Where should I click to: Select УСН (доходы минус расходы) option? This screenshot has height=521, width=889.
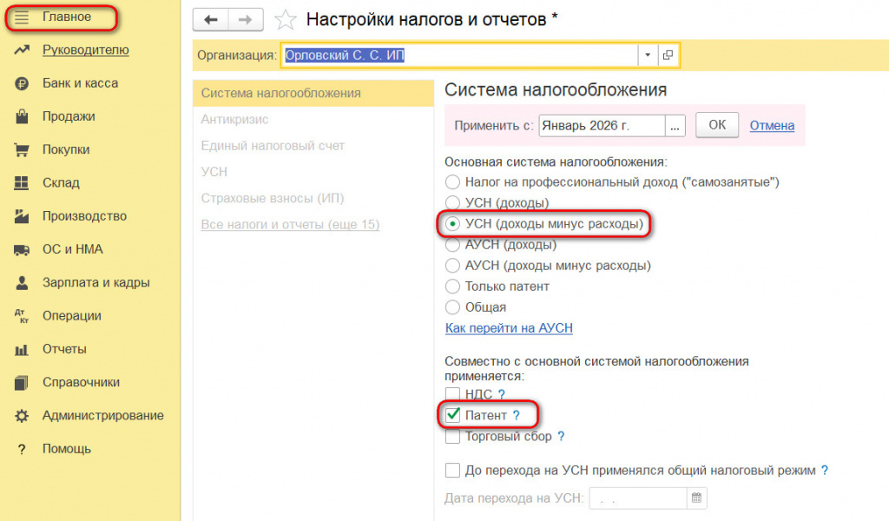tap(452, 224)
